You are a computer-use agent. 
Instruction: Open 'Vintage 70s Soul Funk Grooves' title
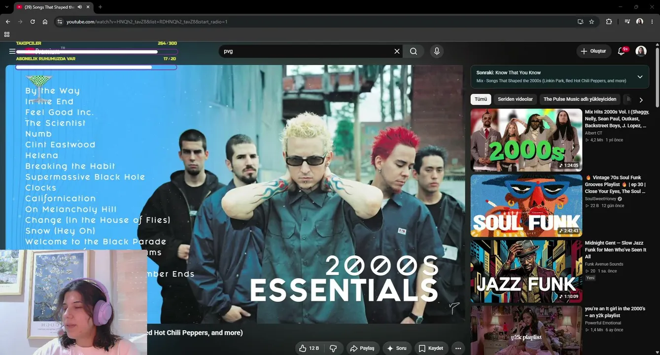[616, 184]
